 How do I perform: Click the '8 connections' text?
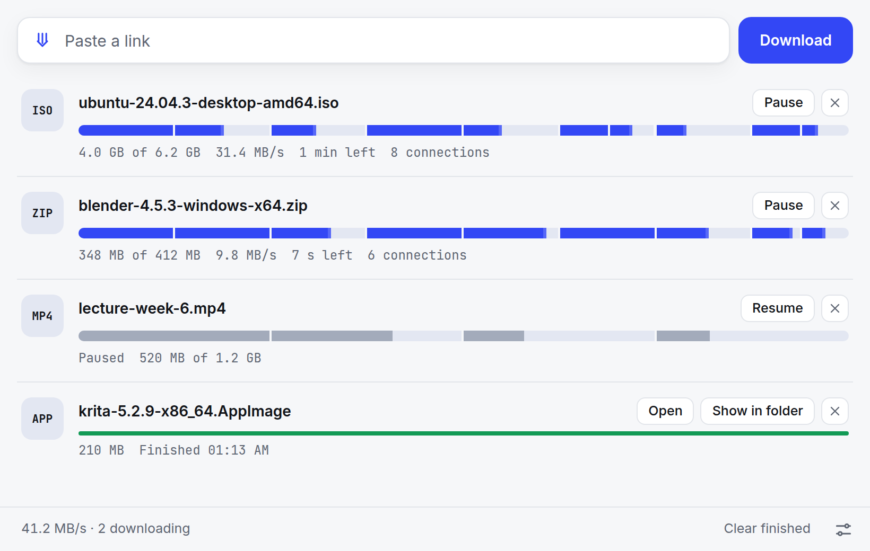pos(440,153)
